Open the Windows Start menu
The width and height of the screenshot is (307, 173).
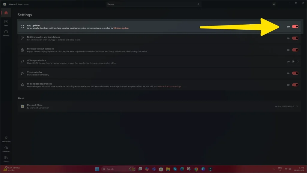click(97, 169)
